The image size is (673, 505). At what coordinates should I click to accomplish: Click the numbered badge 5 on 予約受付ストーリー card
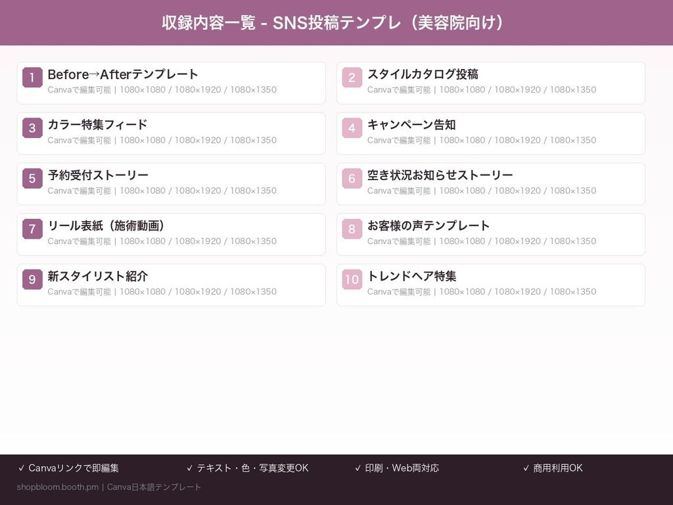click(32, 179)
